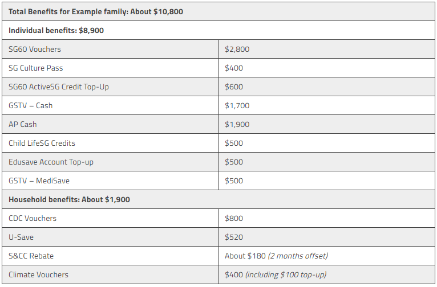The height and width of the screenshot is (287, 437).
Task: Click the AP Cash row label
Action: (23, 124)
